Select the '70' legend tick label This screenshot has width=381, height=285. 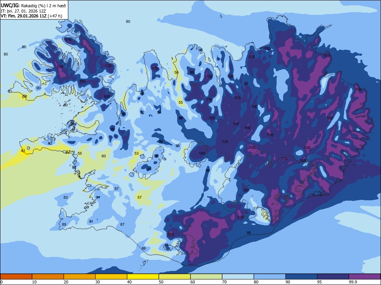224,282
